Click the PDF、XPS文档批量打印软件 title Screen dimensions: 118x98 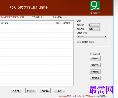pos(28,7)
